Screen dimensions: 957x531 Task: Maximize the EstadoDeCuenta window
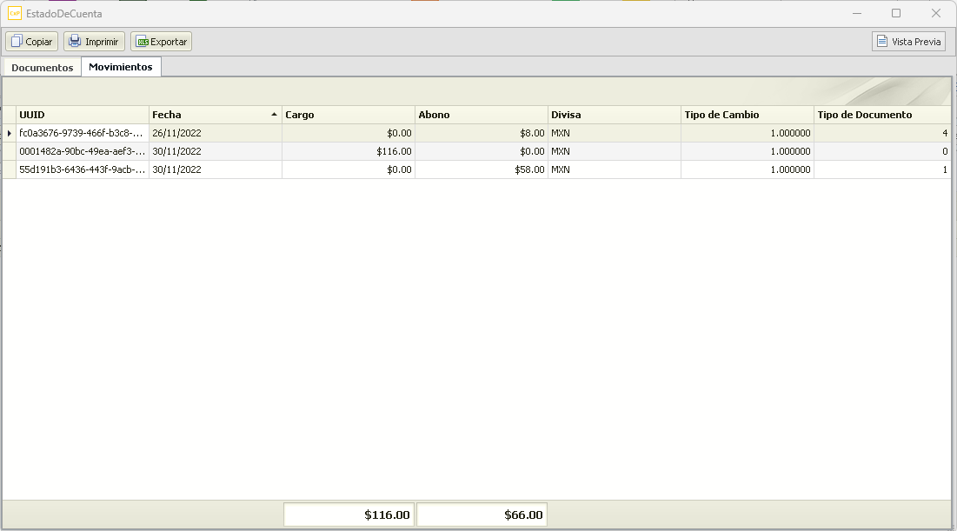[x=896, y=13]
